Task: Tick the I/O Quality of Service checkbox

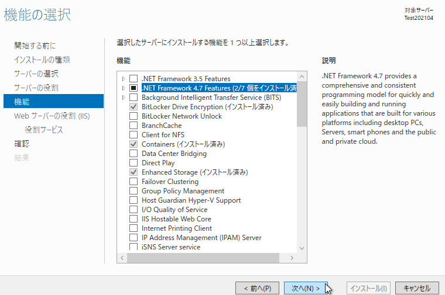Action: (133, 209)
